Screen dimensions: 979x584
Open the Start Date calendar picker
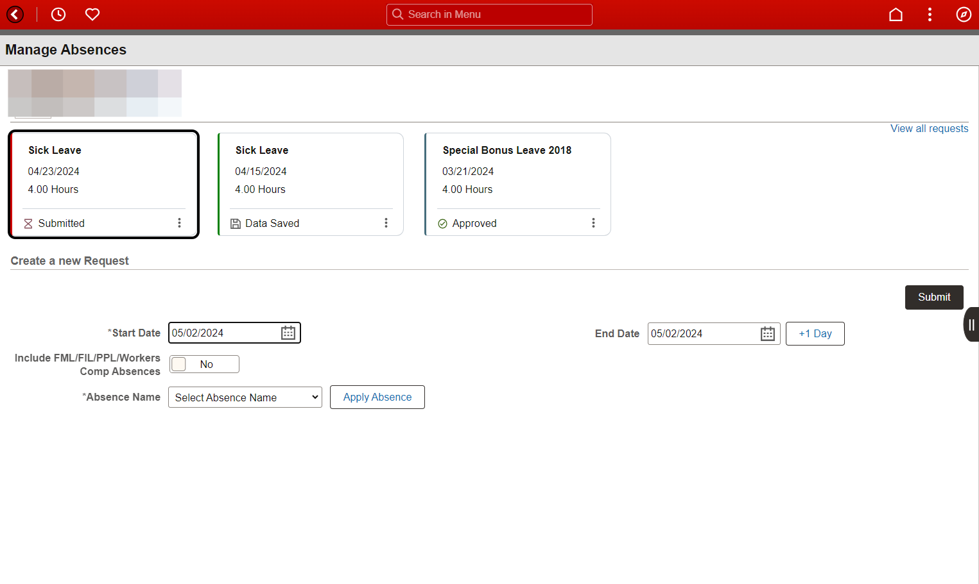click(x=288, y=333)
